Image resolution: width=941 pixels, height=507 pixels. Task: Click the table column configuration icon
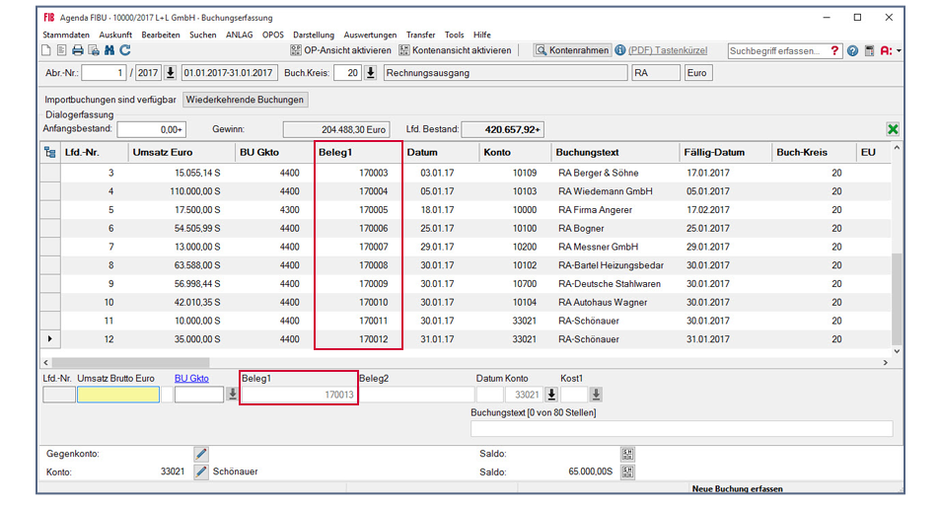coord(50,152)
